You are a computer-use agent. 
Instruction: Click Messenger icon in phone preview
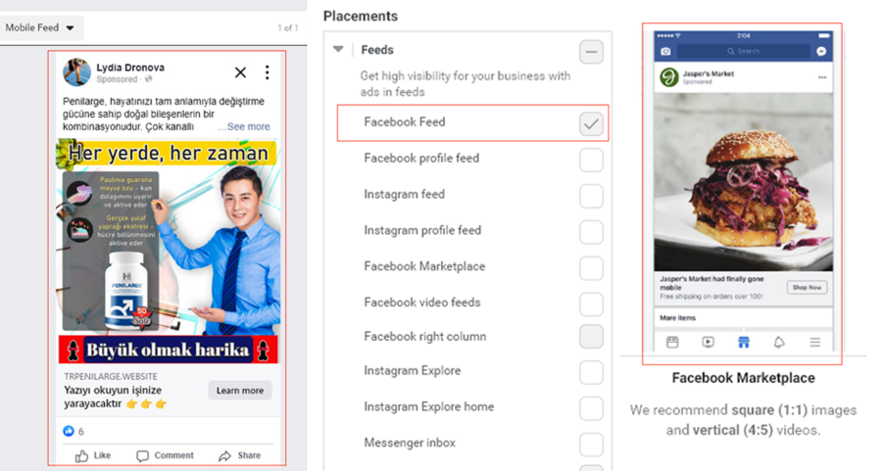[x=821, y=51]
